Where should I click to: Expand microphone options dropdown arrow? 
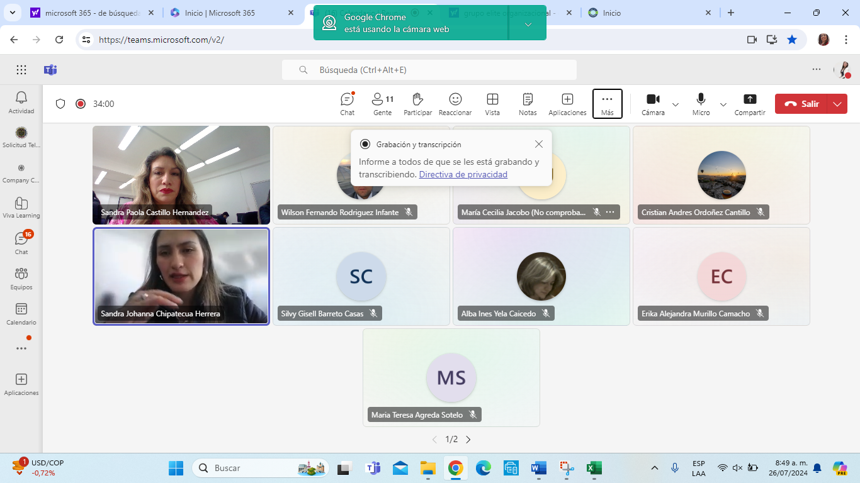click(x=723, y=104)
